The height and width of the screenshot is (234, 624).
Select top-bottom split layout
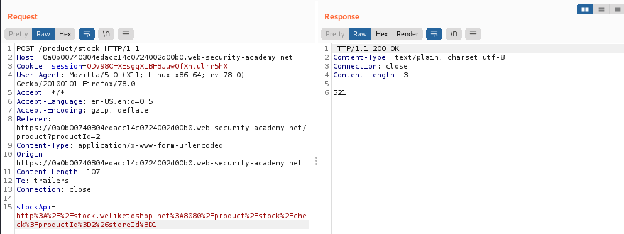pyautogui.click(x=601, y=9)
